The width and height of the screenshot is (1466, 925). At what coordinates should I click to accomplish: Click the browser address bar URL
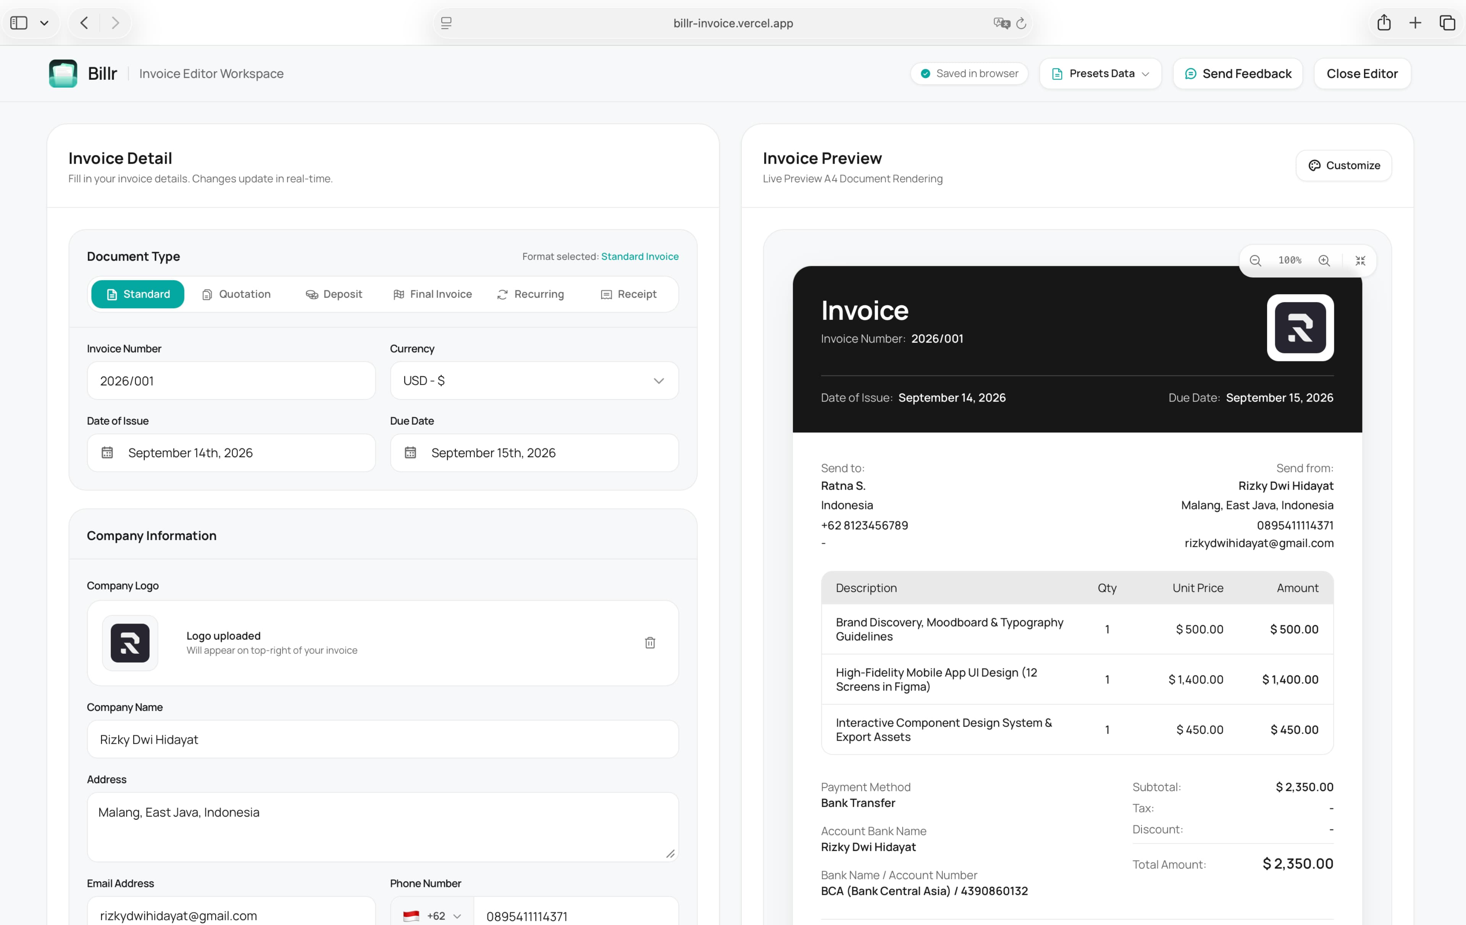click(733, 23)
